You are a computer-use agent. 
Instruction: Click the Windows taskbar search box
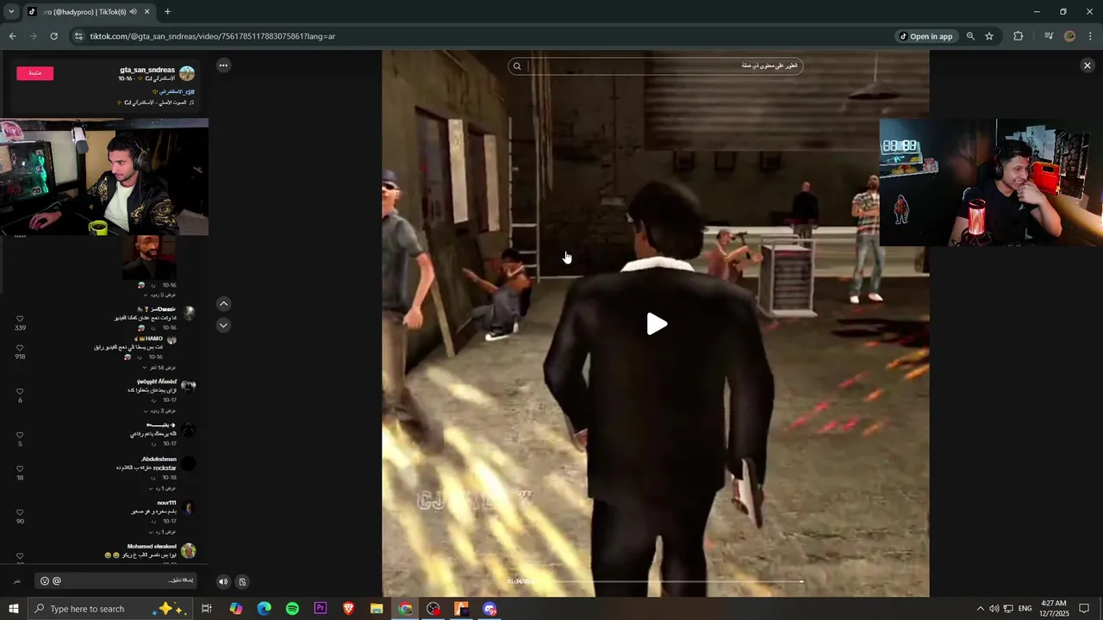coord(109,609)
